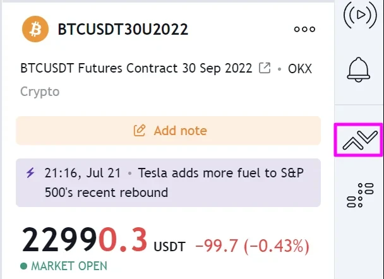Click external link icon beside contract name

pyautogui.click(x=266, y=68)
